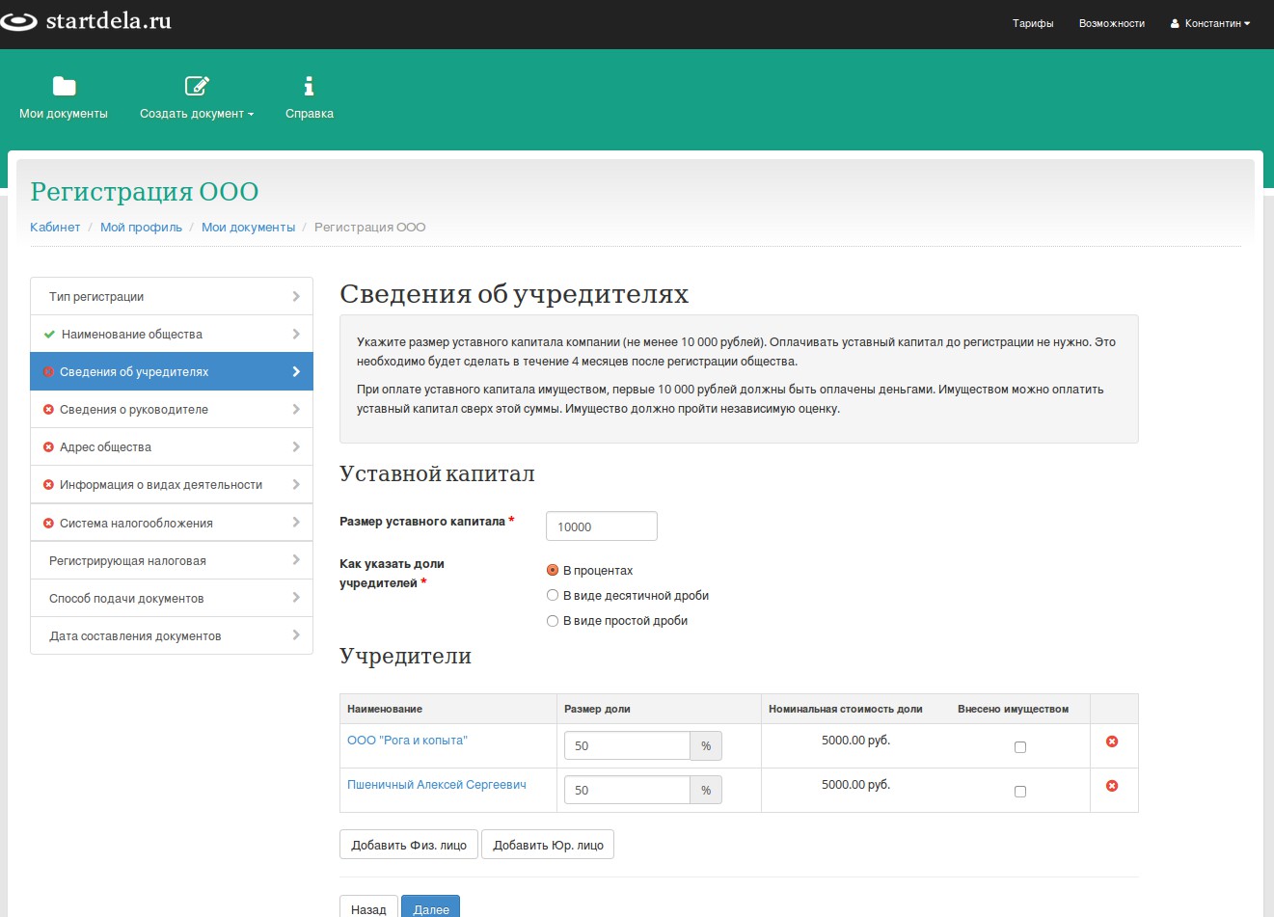
Task: Select В виде десятичной дроби option
Action: click(x=553, y=595)
